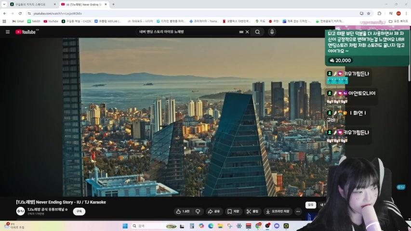Open the YouTube hamburger guide menu
The height and width of the screenshot is (231, 411).
coord(7,32)
